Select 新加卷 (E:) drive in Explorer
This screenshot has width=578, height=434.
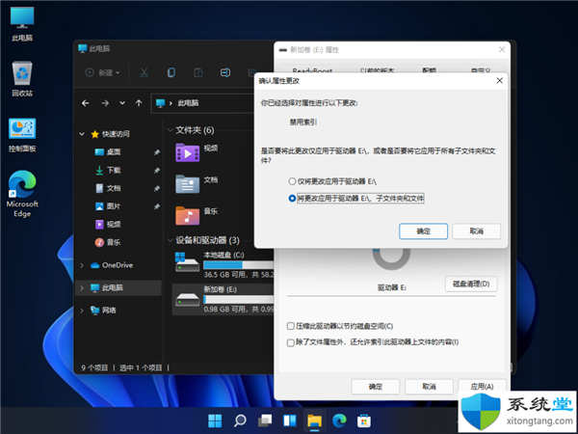223,299
